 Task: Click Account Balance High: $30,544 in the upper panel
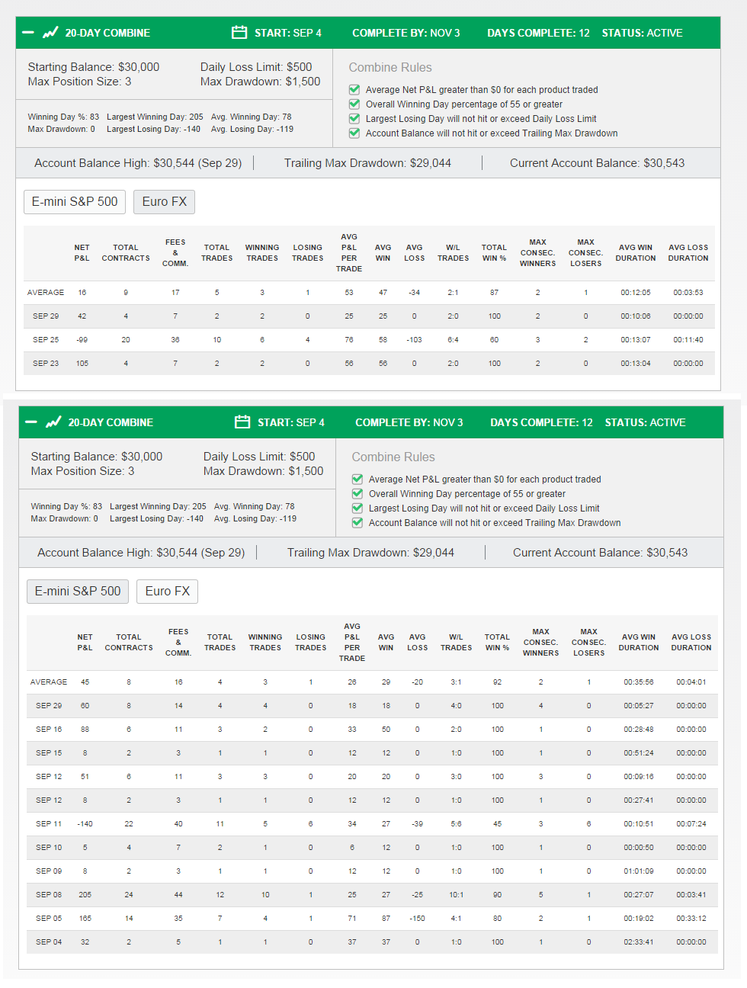(x=138, y=163)
